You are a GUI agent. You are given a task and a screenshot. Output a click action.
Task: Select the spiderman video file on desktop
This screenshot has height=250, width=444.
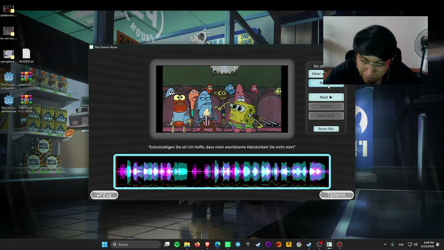(9, 11)
